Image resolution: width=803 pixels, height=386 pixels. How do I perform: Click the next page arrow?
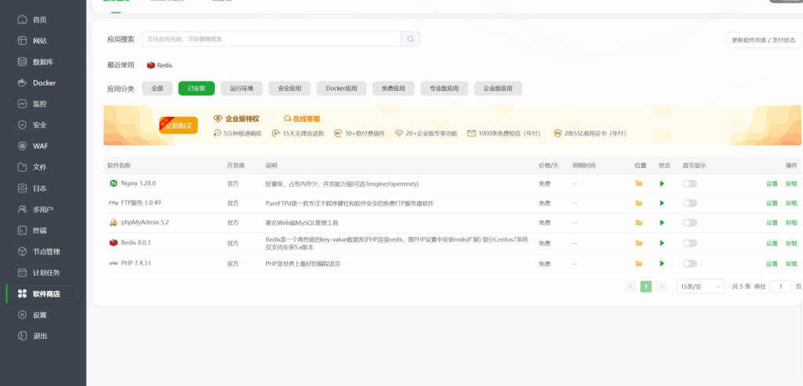[662, 286]
